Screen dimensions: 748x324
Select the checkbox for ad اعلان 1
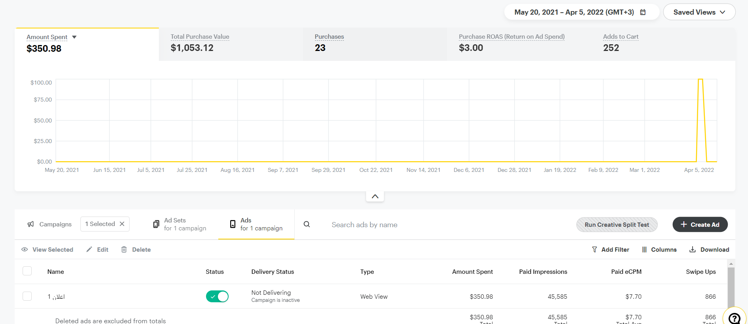click(27, 296)
